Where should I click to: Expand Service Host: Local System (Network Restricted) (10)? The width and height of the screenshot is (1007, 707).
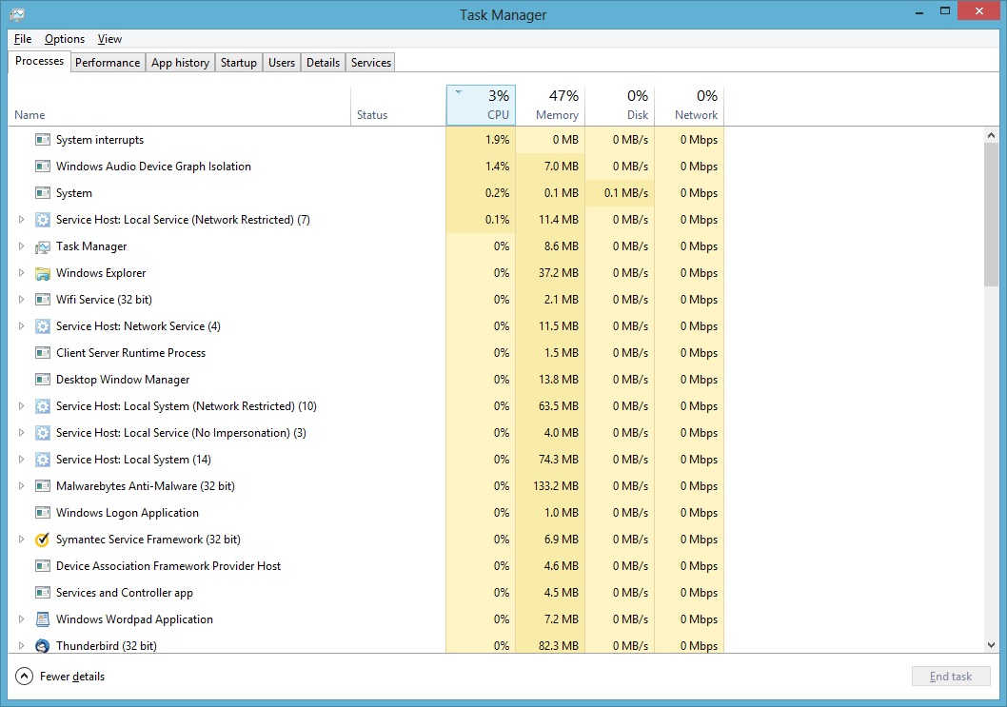(x=21, y=406)
